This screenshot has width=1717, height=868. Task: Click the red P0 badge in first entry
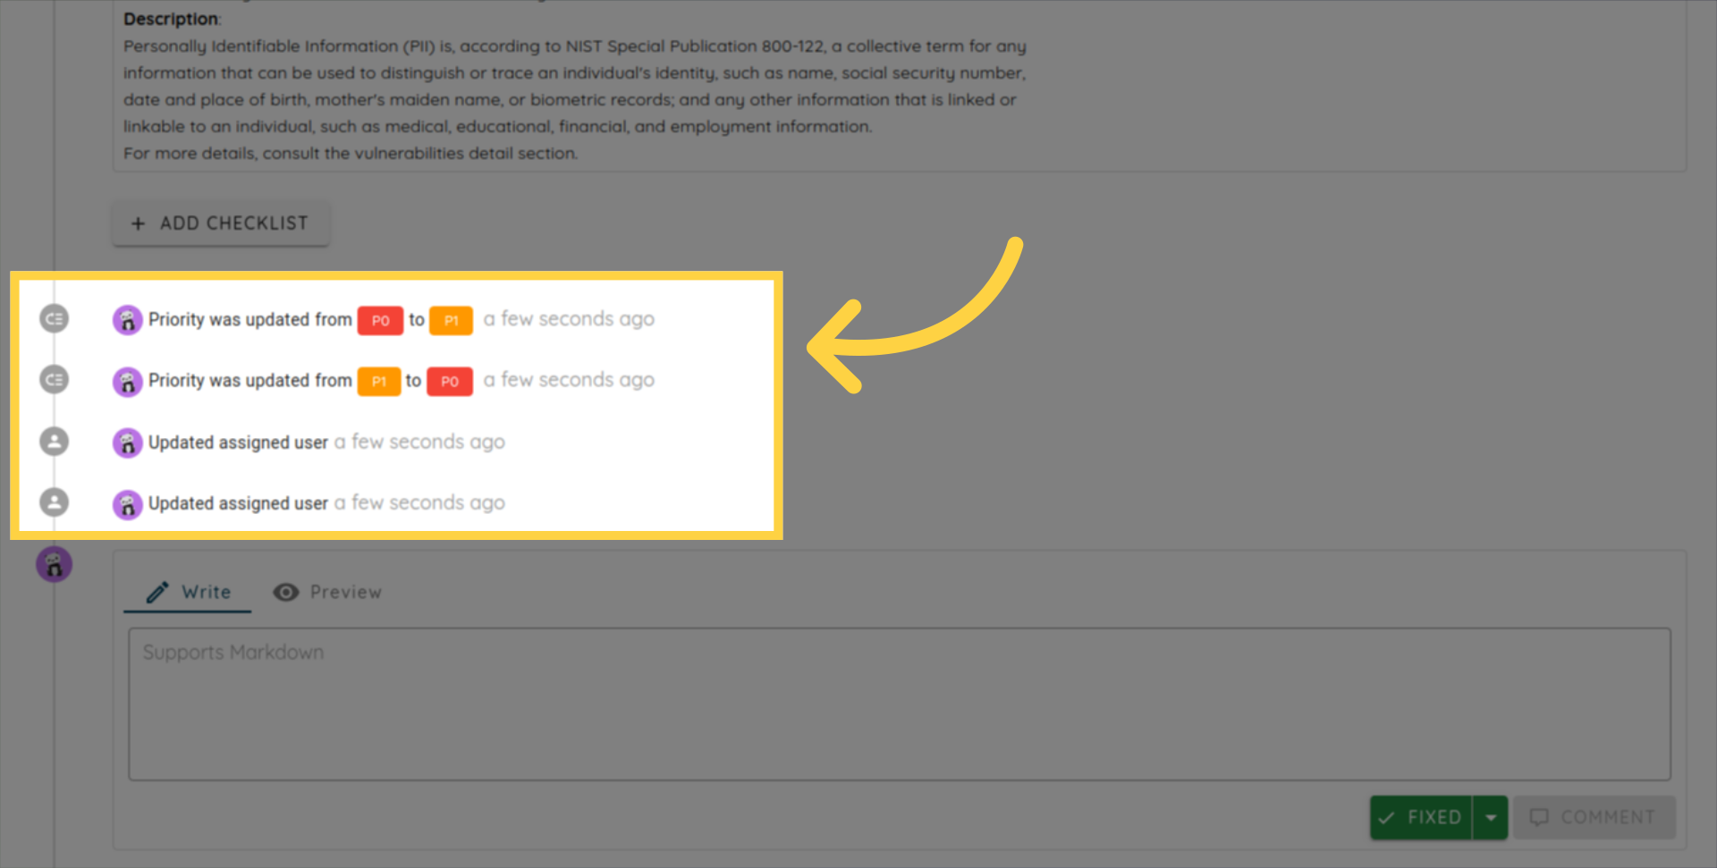(x=380, y=320)
